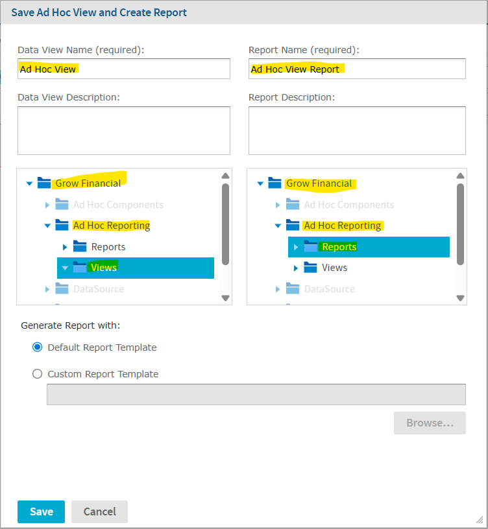The image size is (488, 529).
Task: Expand Views node in right tree
Action: point(296,268)
